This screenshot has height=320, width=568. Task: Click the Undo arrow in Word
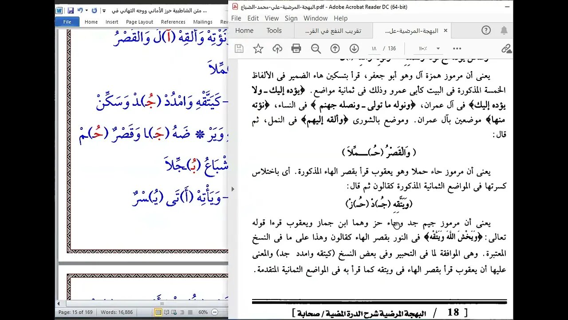point(80,10)
